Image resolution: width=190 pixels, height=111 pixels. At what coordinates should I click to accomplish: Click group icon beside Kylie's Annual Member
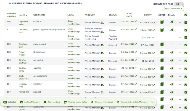[x=102, y=23]
